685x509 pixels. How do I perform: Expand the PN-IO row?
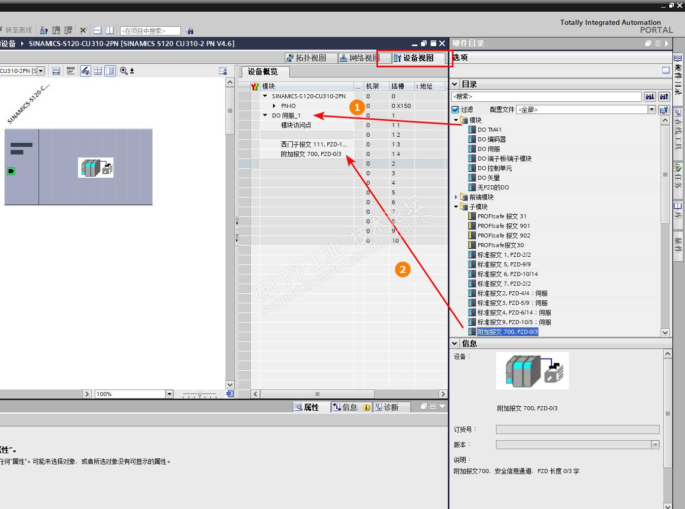(274, 106)
